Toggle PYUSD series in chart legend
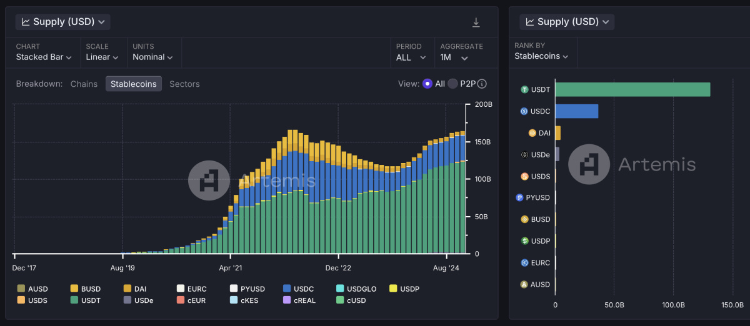750x326 pixels. 247,289
